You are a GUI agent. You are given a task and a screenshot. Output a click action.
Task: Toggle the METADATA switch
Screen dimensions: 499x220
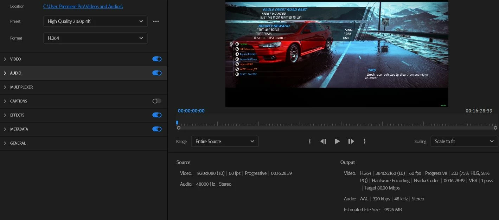click(x=157, y=129)
